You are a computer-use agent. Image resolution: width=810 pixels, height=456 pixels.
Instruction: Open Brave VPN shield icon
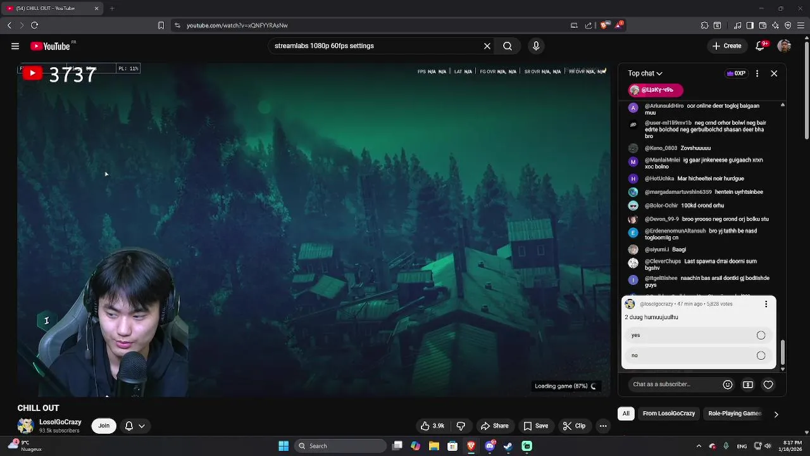click(x=788, y=25)
